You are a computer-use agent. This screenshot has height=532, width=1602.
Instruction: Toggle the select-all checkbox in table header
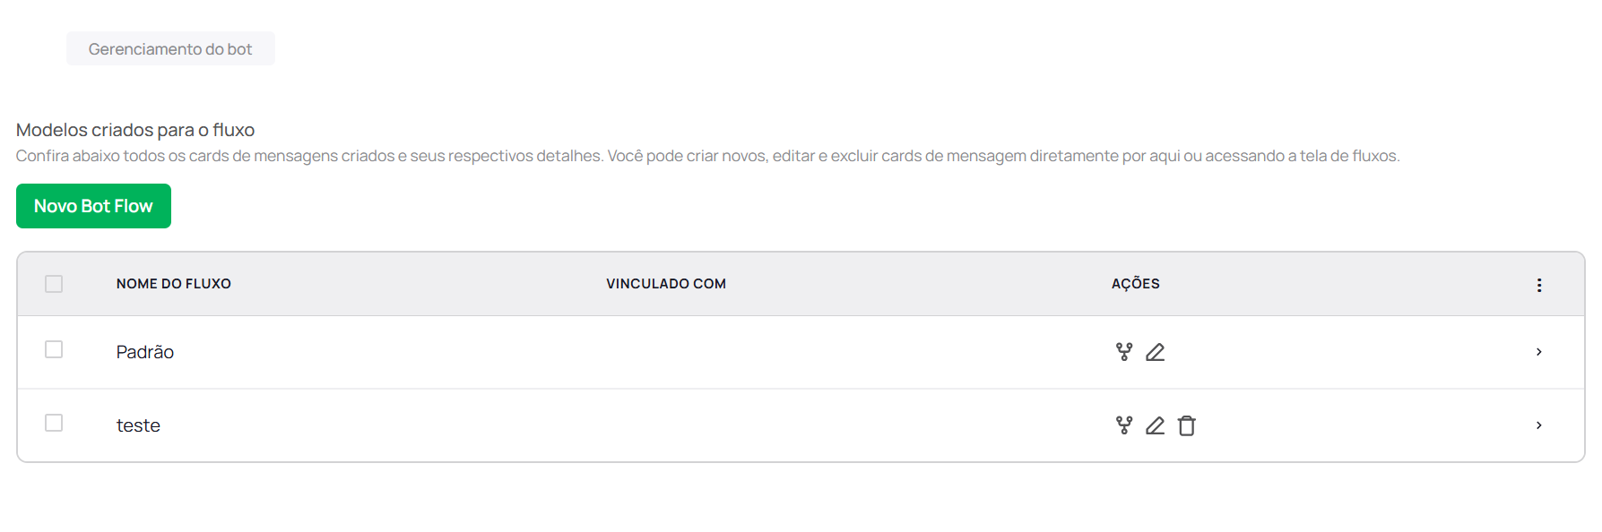pos(54,284)
